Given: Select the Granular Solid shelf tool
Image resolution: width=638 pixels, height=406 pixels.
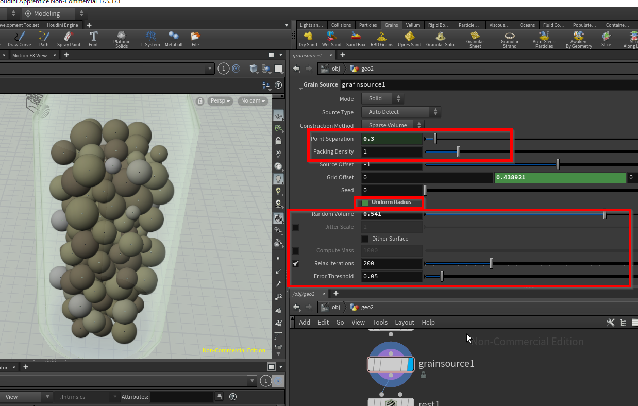Looking at the screenshot, I should [x=440, y=39].
